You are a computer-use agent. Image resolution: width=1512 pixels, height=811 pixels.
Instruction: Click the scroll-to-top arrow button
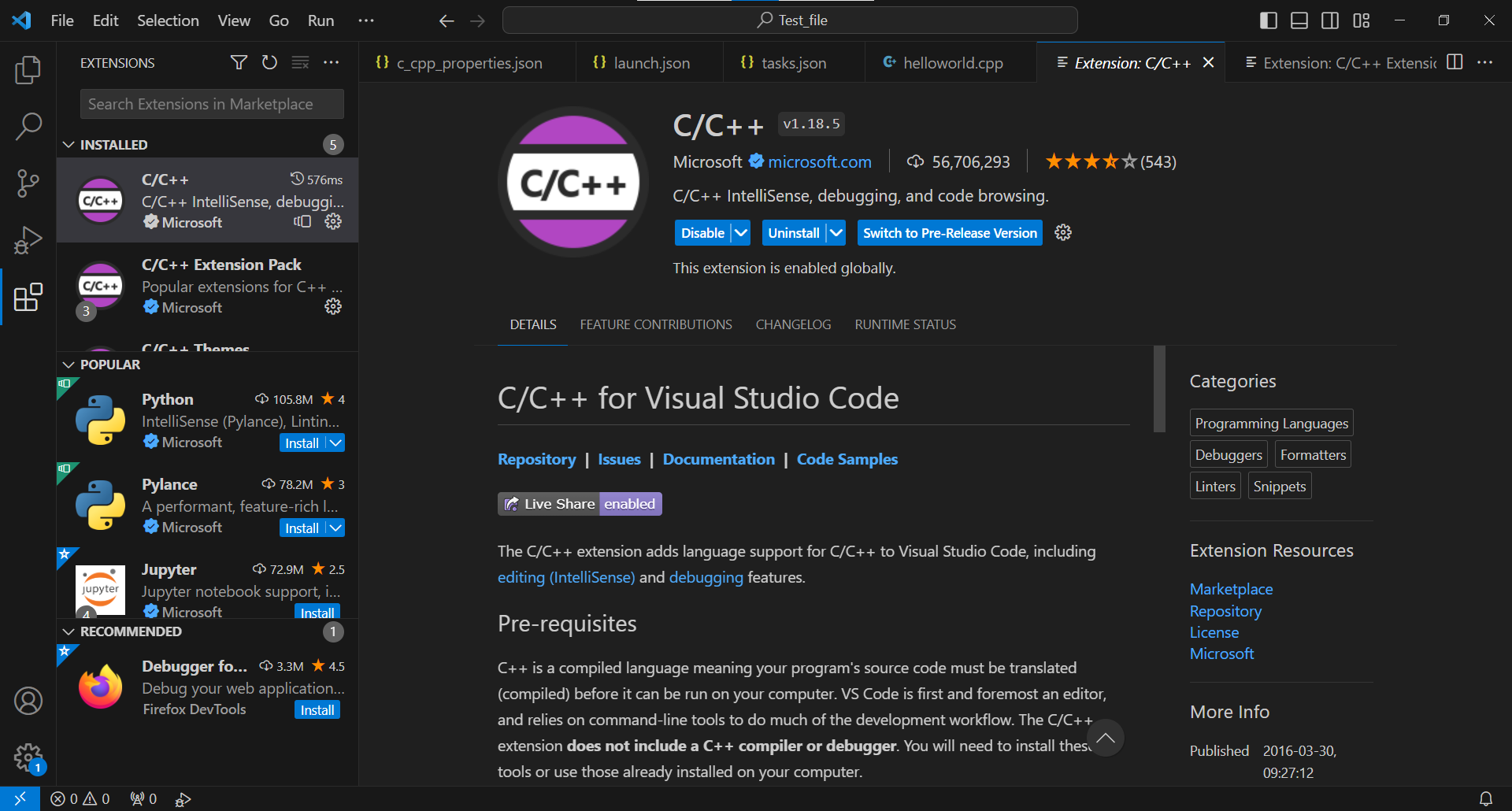pyautogui.click(x=1106, y=738)
